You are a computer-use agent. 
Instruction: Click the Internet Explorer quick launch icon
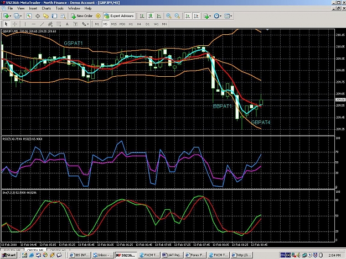point(32,255)
